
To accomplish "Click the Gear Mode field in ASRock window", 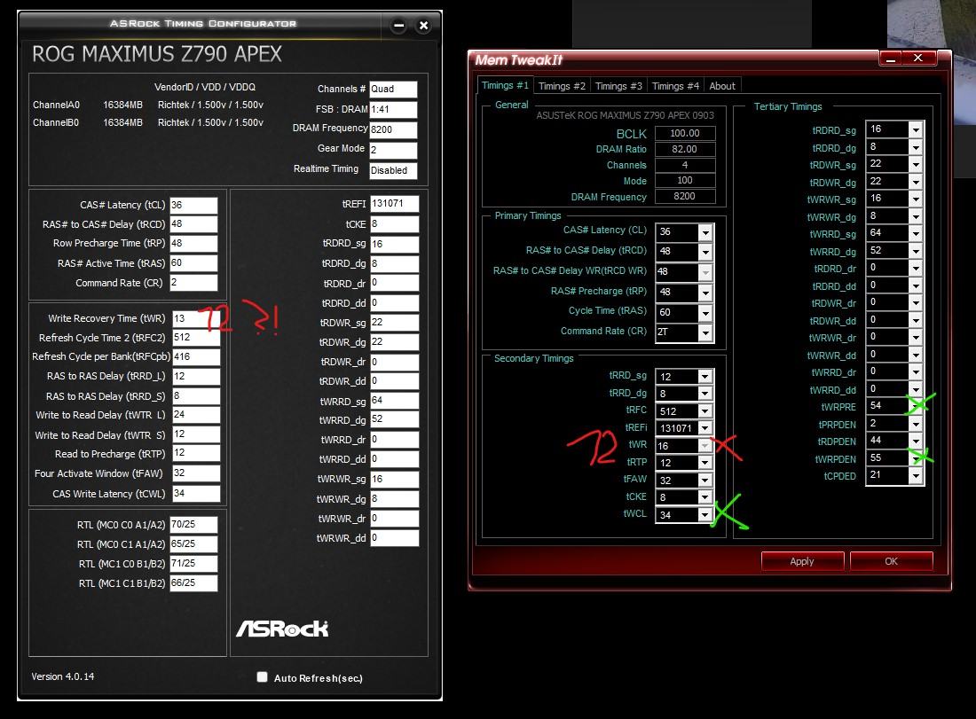I will [393, 150].
